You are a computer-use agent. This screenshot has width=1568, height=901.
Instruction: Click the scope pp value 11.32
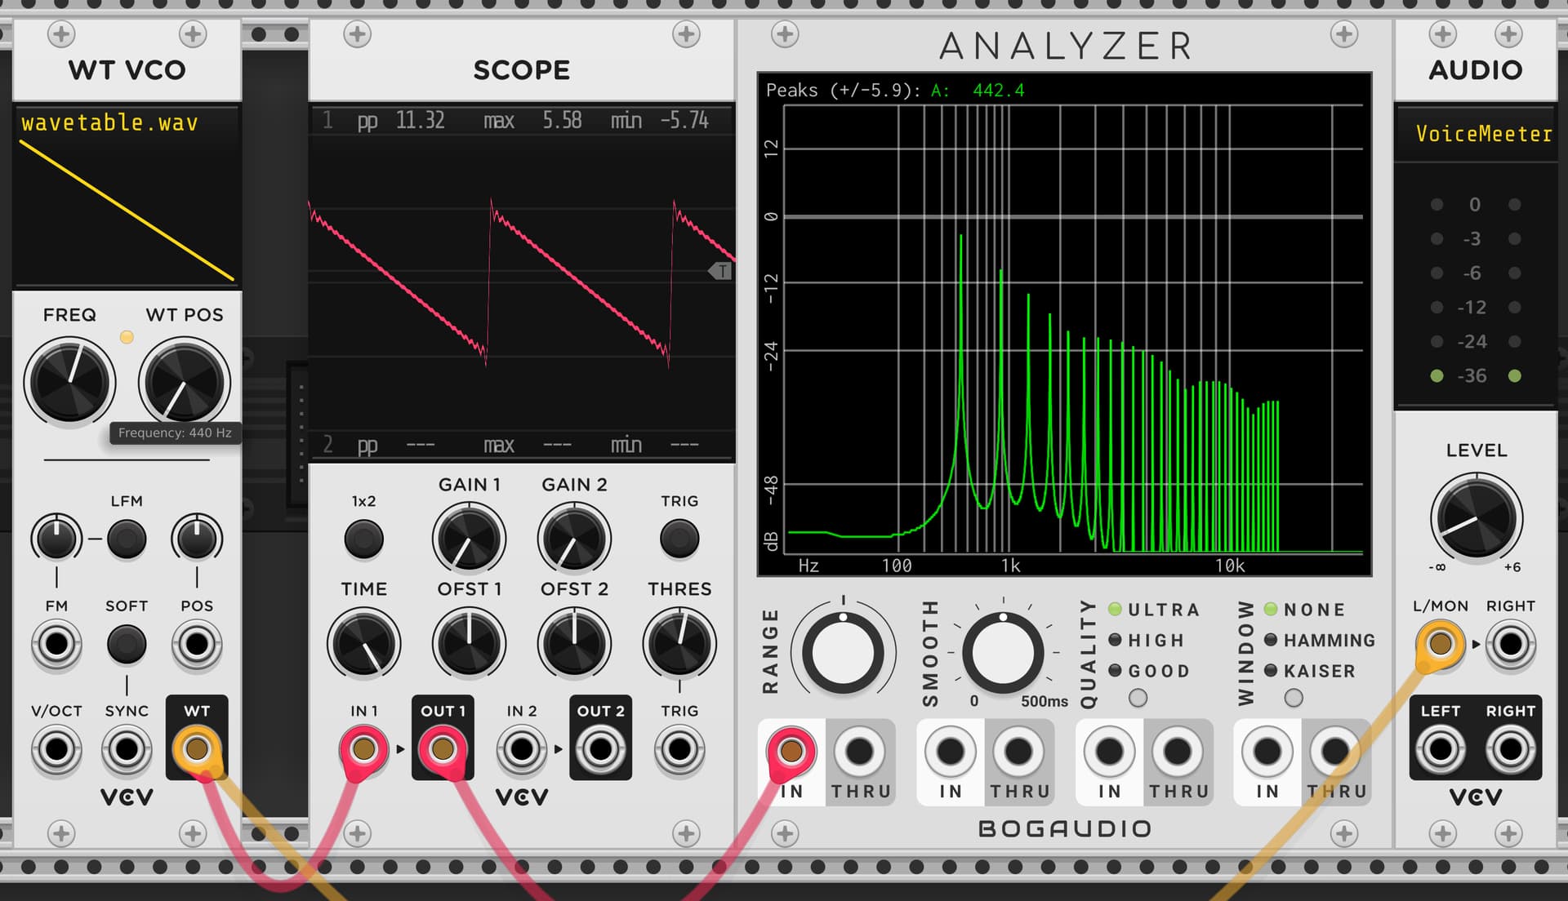(x=420, y=121)
